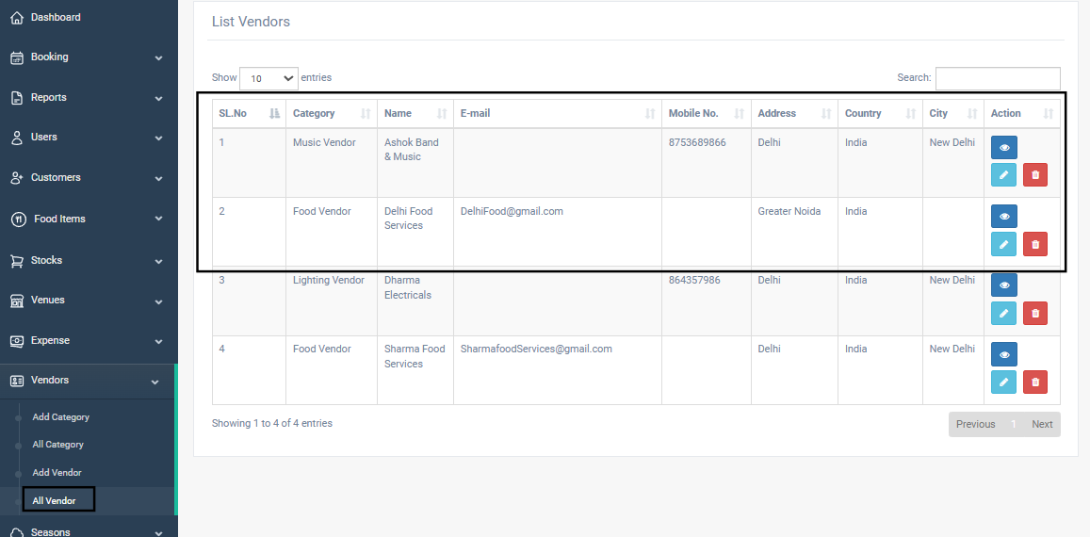Sort by Name column
Viewport: 1090px width, 537px height.
(415, 113)
